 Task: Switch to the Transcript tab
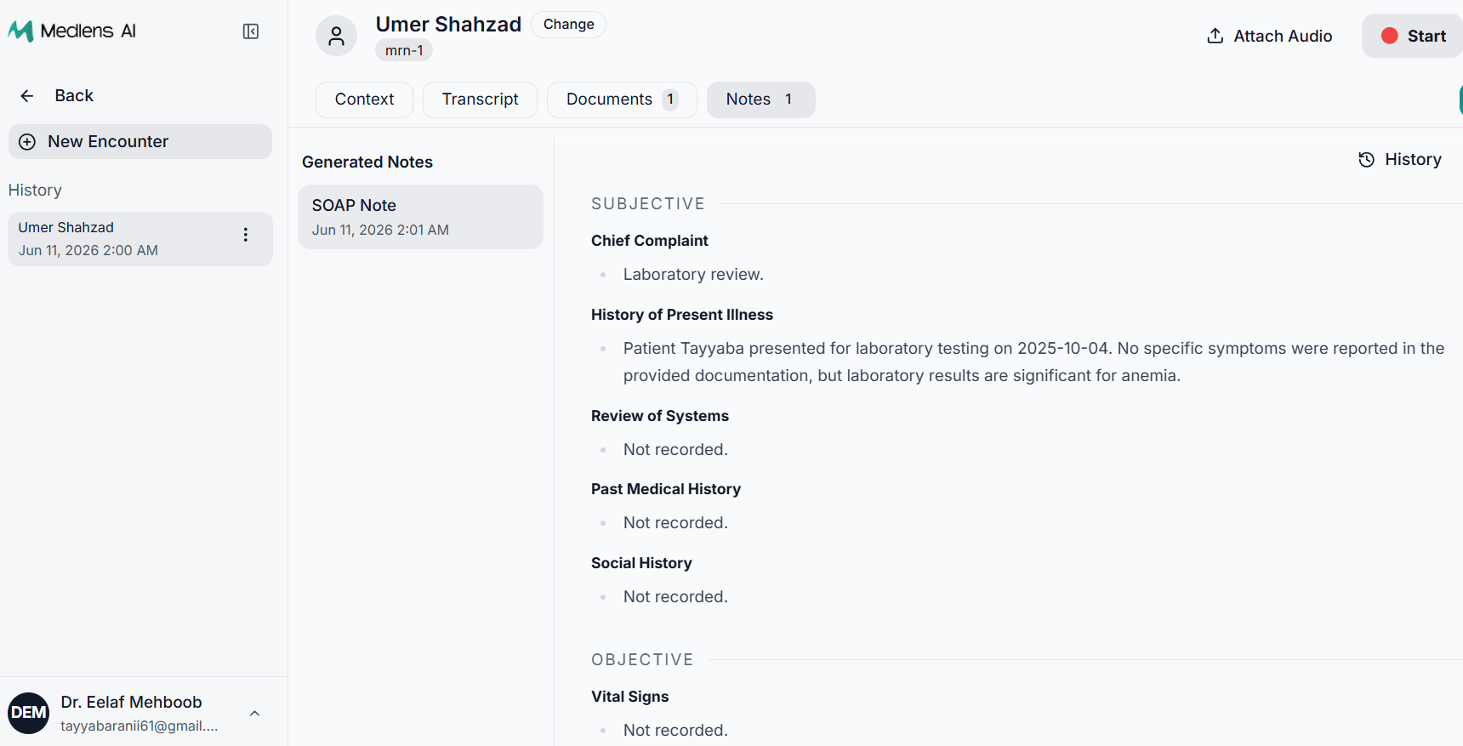[480, 100]
